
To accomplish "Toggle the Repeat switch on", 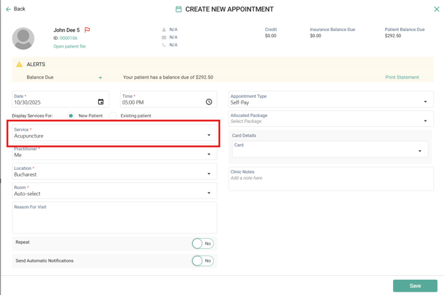I will click(202, 243).
